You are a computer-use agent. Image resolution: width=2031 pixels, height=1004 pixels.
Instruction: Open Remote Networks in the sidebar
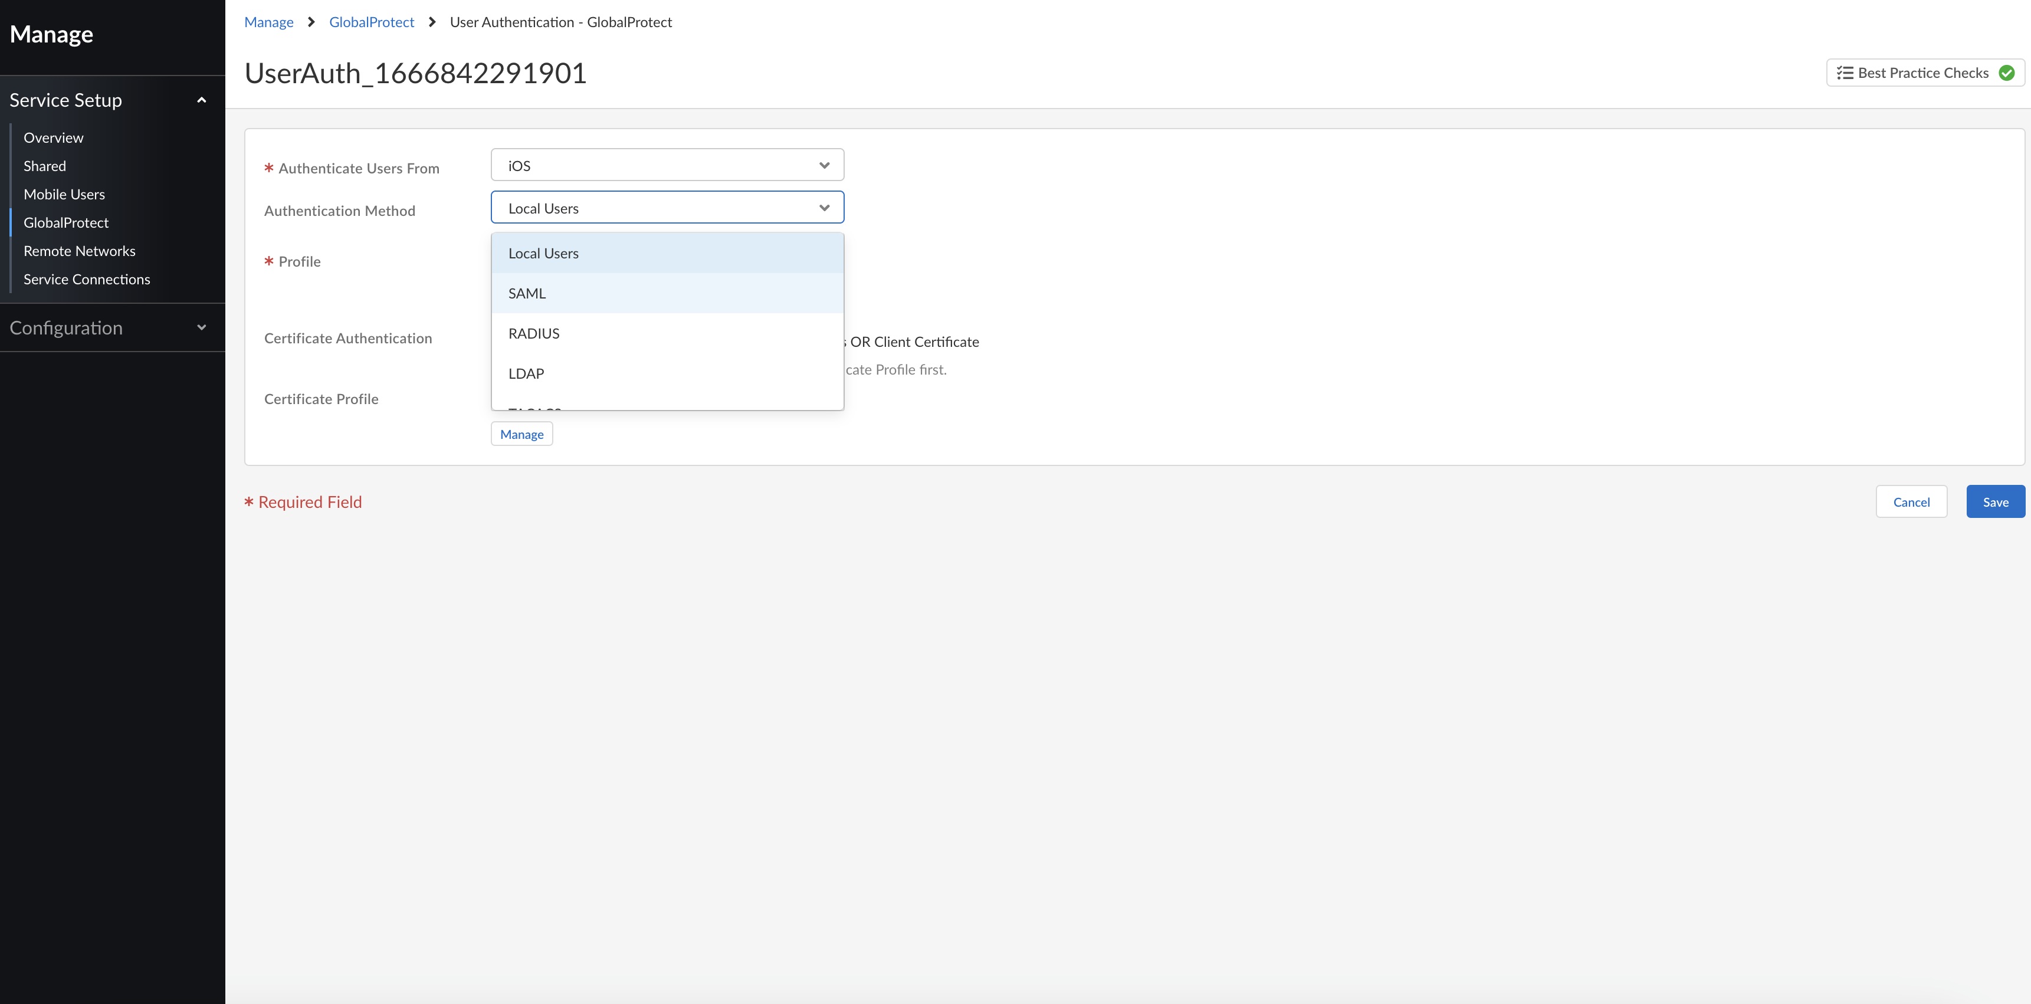[79, 251]
